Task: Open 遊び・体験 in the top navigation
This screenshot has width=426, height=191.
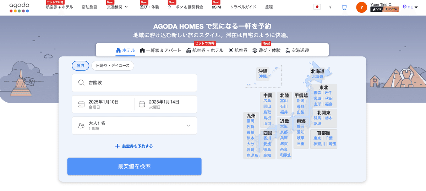Action: pyautogui.click(x=149, y=7)
